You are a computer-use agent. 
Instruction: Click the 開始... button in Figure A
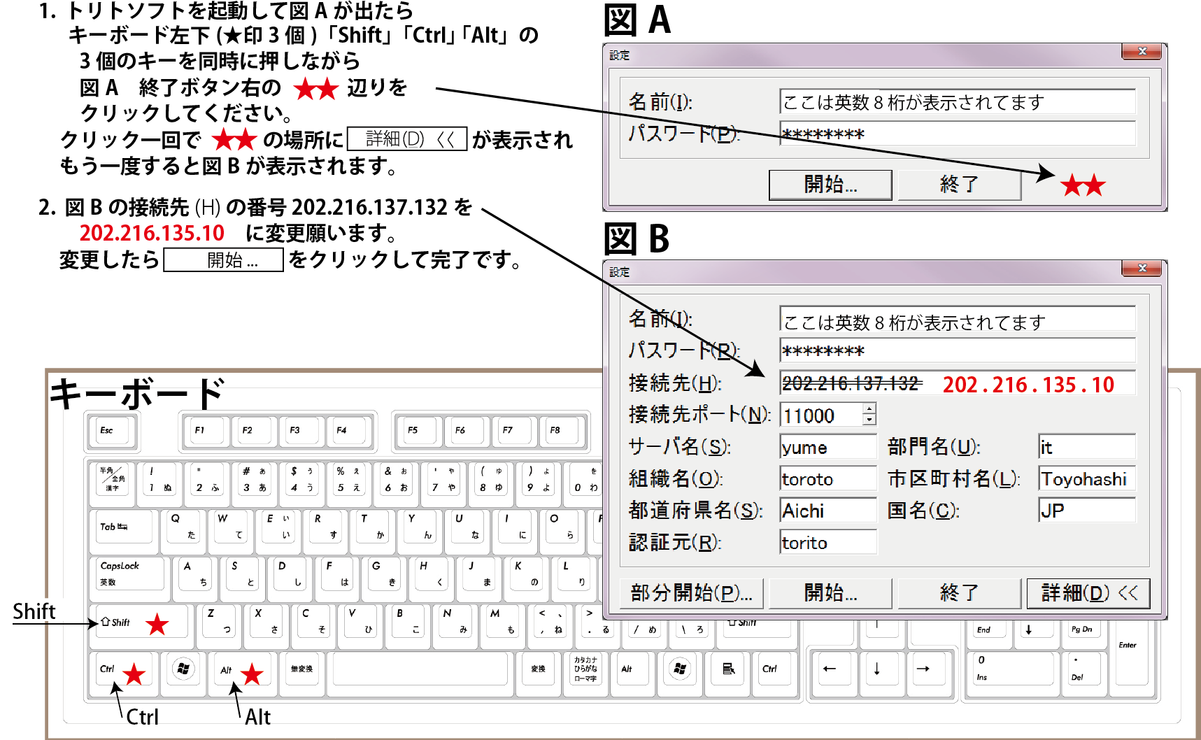click(830, 185)
